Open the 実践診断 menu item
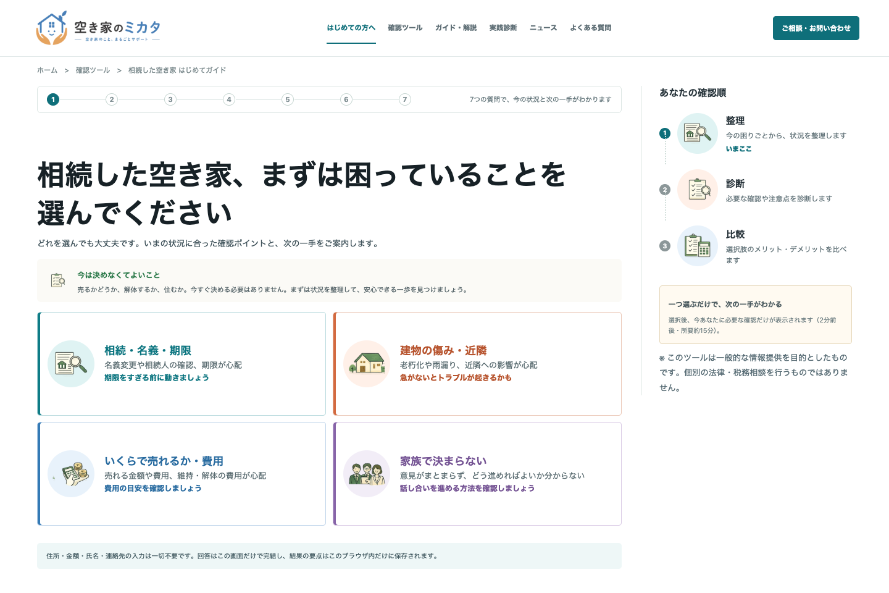Screen dimensions: 889x593 click(503, 28)
